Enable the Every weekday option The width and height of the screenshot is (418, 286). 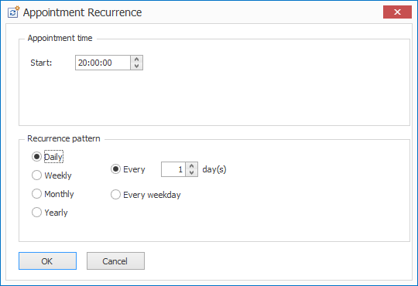point(115,195)
